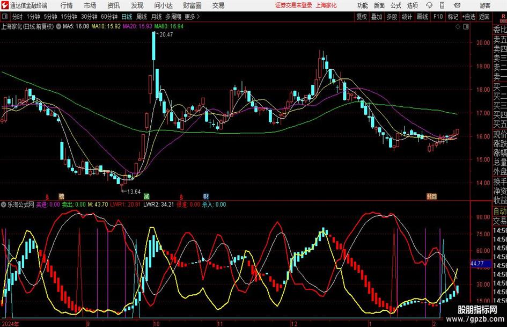The image size is (507, 327).
Task: Toggle the left panel layout icon
Action: coord(4,17)
